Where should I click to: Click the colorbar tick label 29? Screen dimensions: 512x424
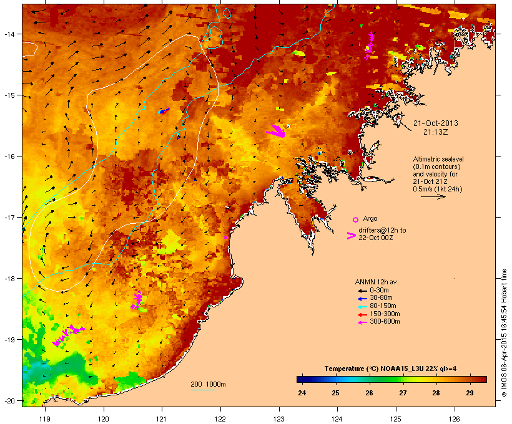click(470, 393)
